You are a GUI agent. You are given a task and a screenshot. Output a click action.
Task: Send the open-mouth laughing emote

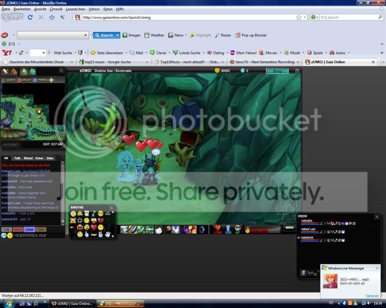click(x=80, y=228)
